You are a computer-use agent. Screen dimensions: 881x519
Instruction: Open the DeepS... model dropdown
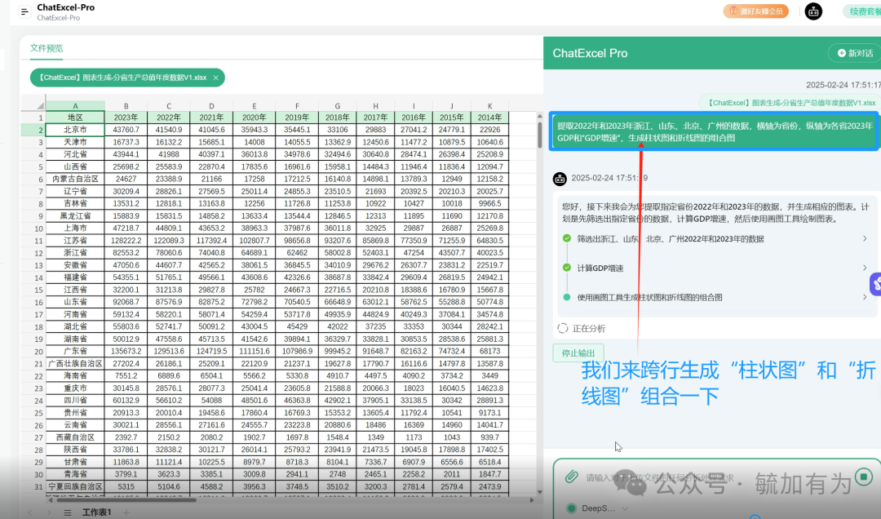tap(597, 508)
